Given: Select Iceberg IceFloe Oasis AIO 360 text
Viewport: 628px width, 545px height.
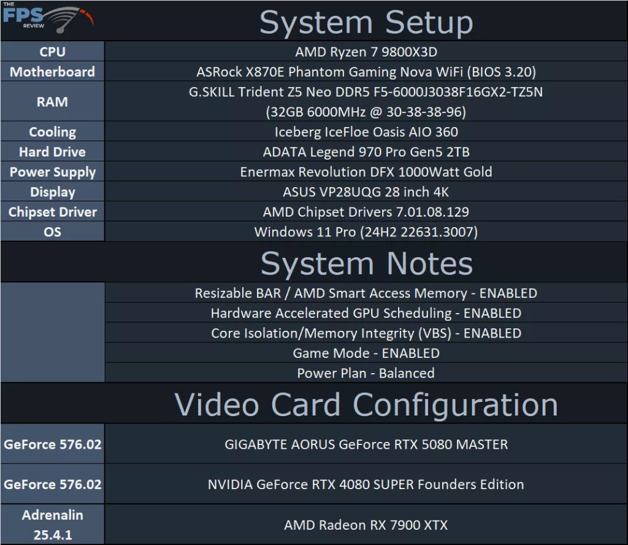Looking at the screenshot, I should (x=366, y=132).
